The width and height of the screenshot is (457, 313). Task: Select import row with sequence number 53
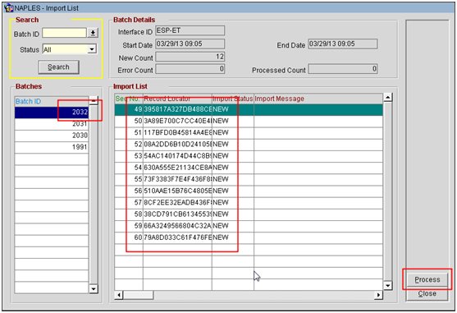pos(249,156)
